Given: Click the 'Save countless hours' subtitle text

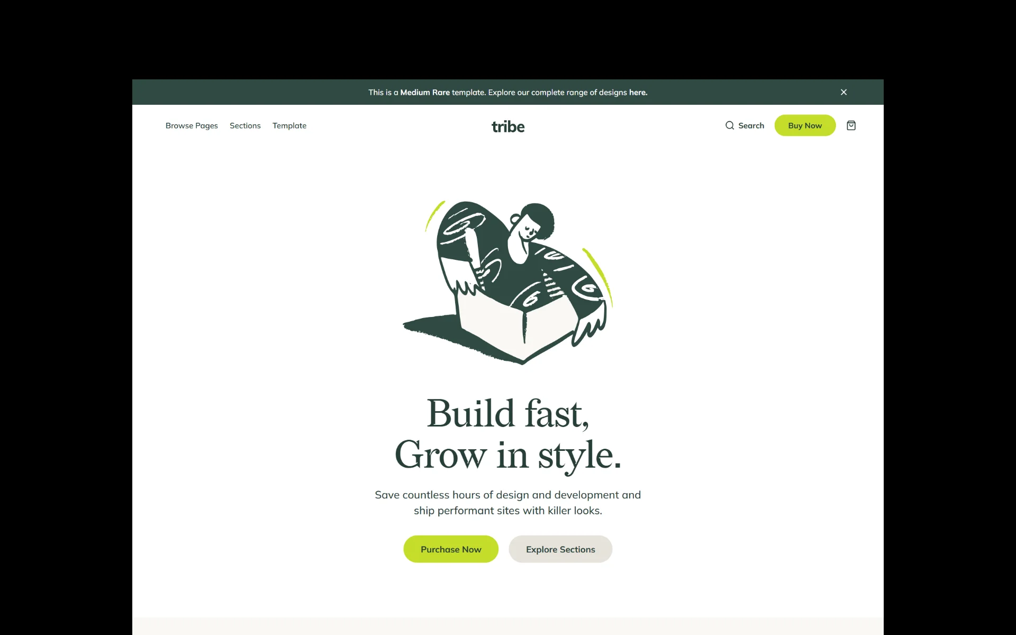Looking at the screenshot, I should pos(508,503).
